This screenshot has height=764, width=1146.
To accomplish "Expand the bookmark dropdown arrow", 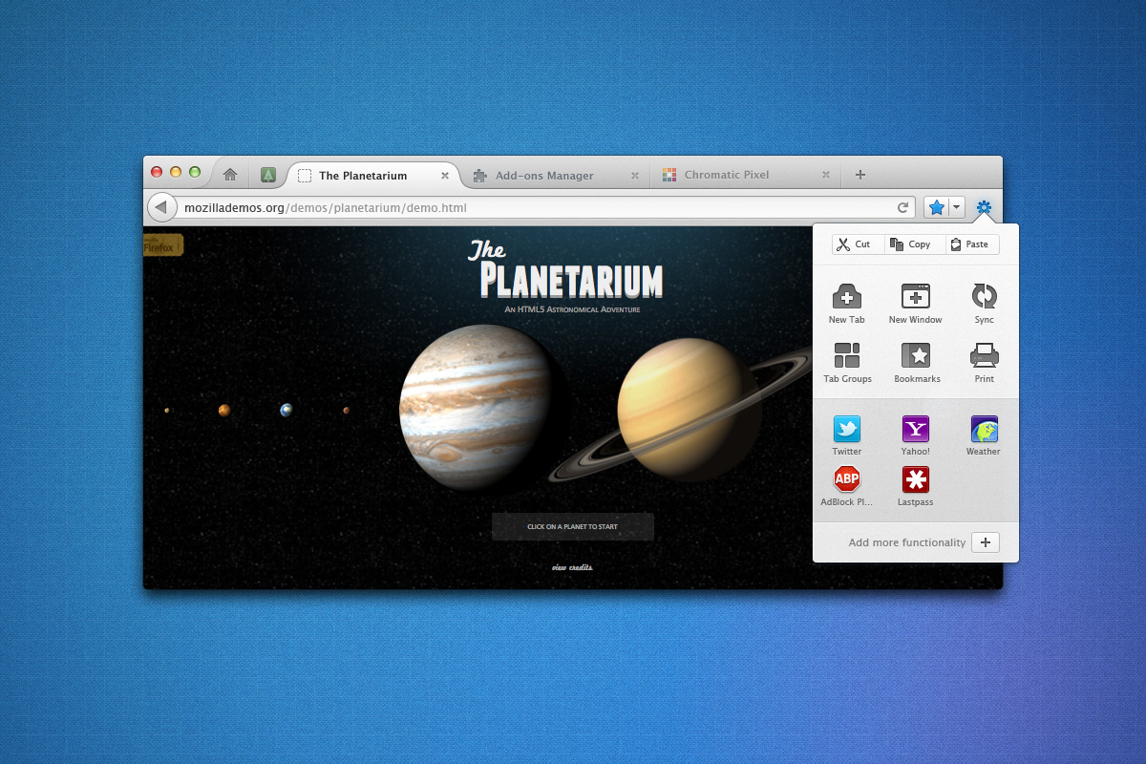I will [x=957, y=207].
